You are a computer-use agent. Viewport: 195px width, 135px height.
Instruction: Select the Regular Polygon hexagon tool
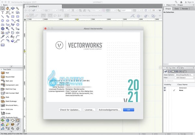pyautogui.click(x=18, y=25)
